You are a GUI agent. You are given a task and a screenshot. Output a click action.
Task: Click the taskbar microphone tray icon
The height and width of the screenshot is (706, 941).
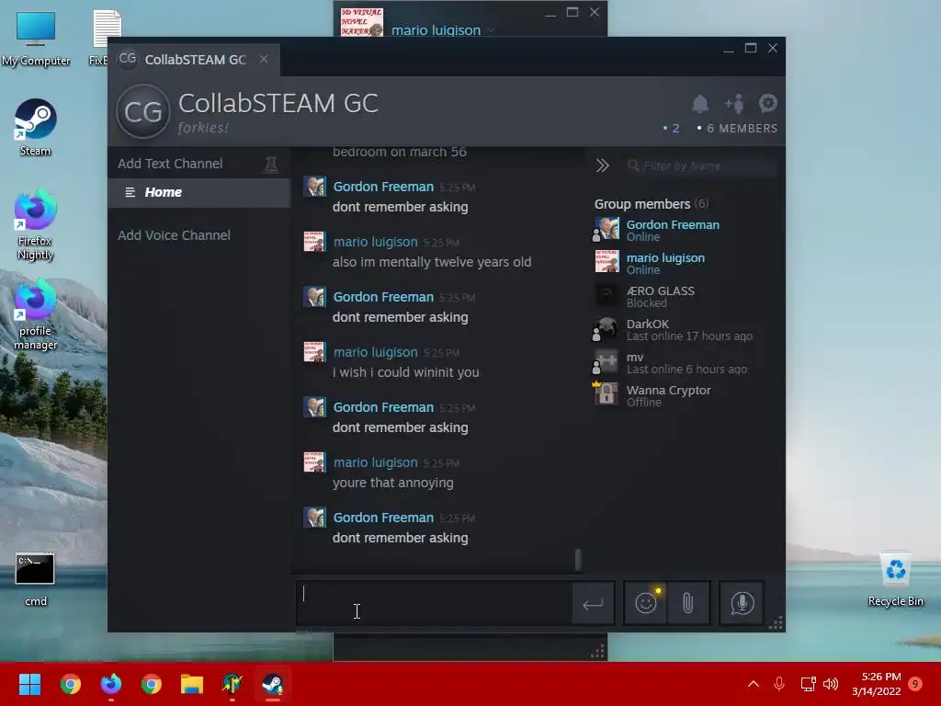pos(779,684)
